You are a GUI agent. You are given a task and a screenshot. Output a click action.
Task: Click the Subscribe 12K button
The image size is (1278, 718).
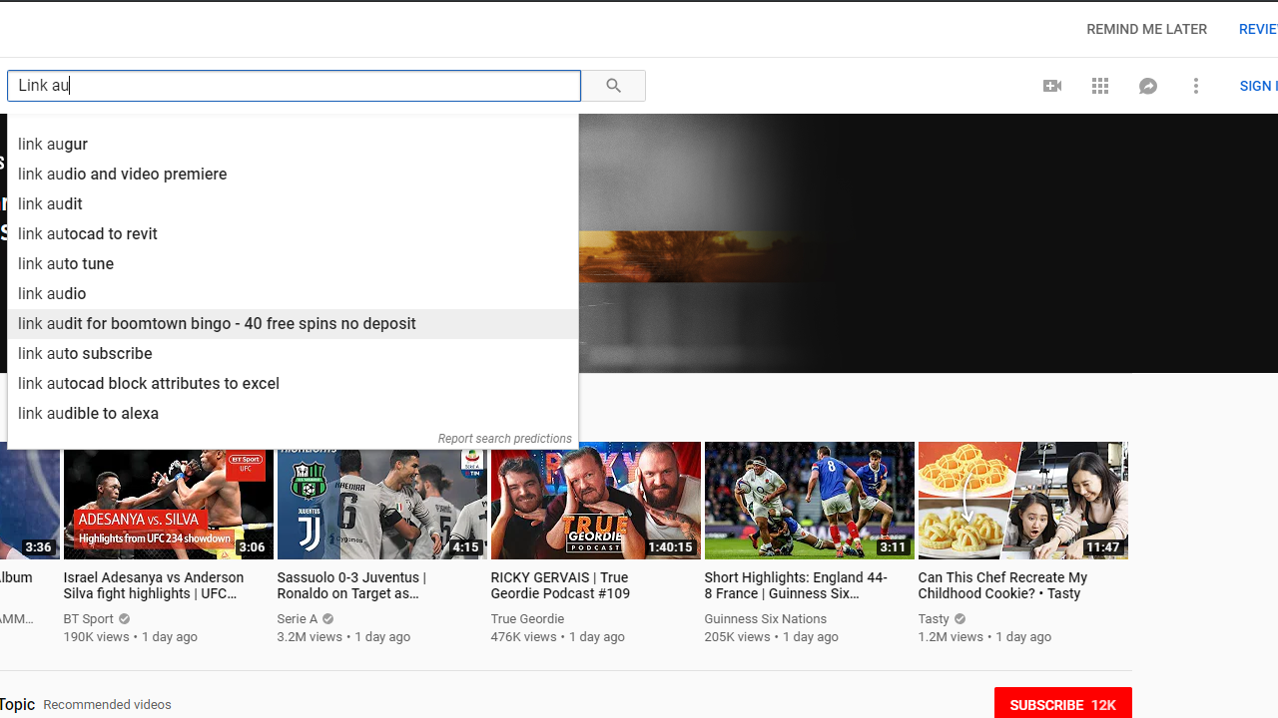[x=1062, y=703]
